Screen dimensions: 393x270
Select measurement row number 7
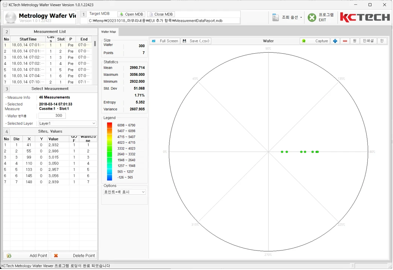pyautogui.click(x=47, y=82)
